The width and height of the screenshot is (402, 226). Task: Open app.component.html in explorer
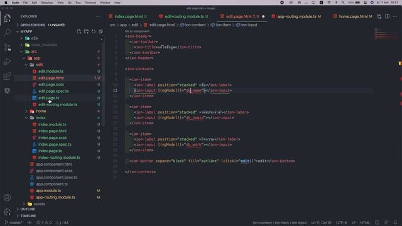54,164
